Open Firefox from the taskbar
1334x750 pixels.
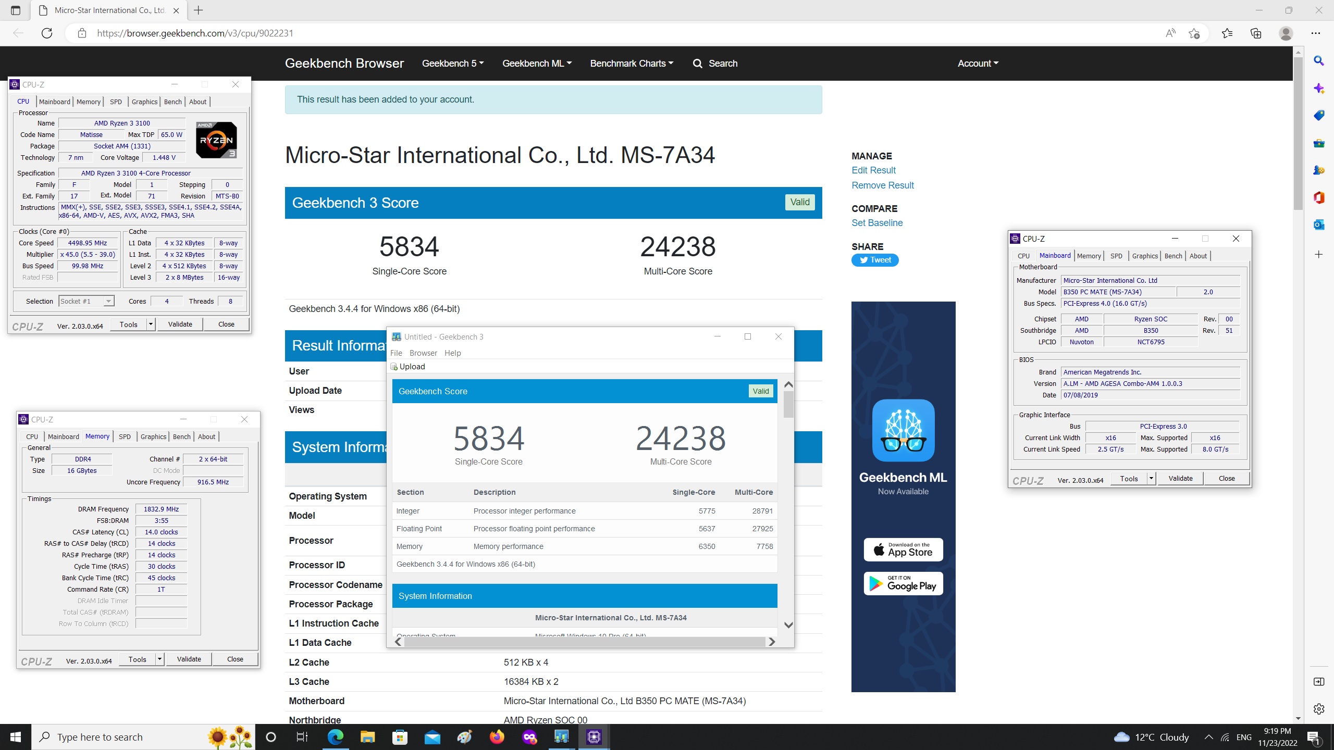[x=497, y=737]
